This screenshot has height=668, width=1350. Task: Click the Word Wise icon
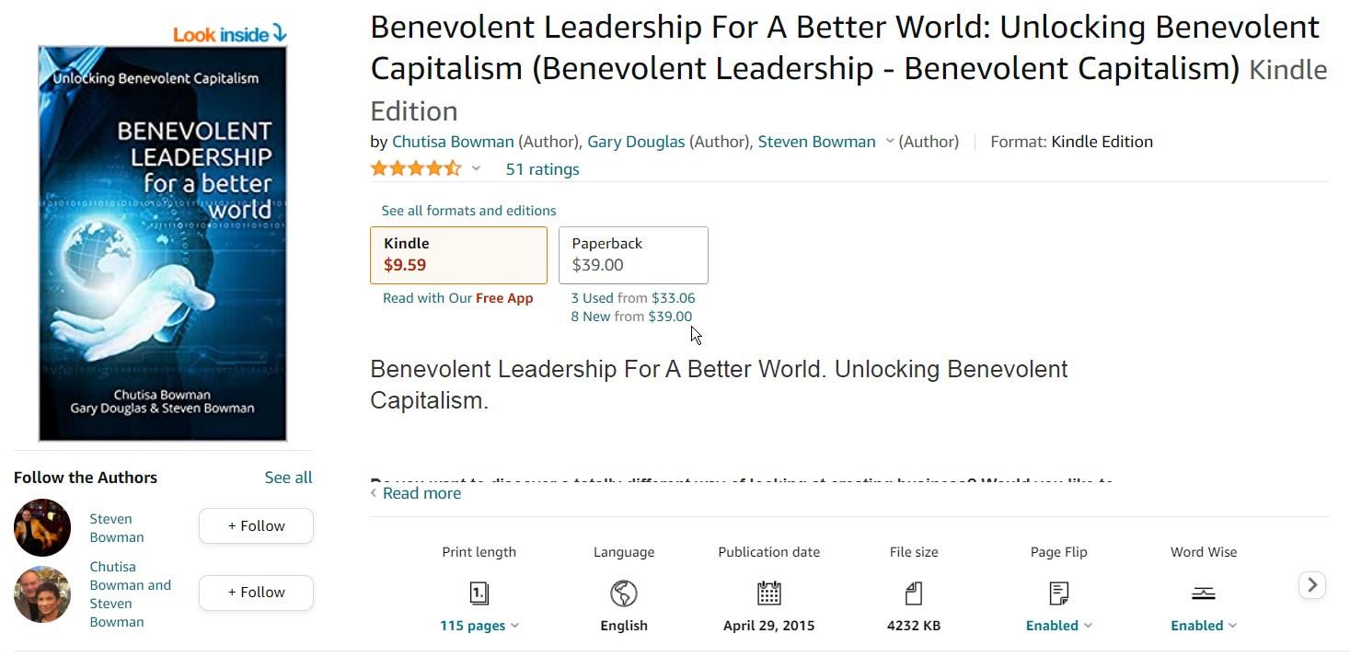(x=1203, y=593)
